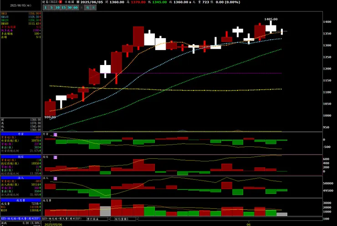This screenshot has width=337, height=226.
Task: Select the 1-minute timeframe button
Action: tap(46, 8)
